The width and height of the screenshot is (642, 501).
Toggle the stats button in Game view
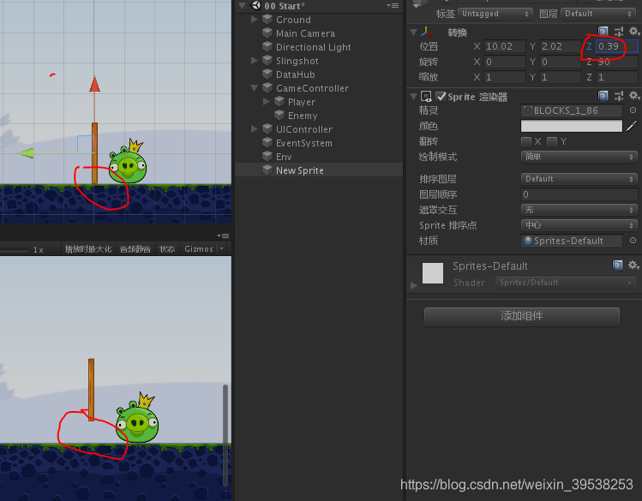coord(166,248)
